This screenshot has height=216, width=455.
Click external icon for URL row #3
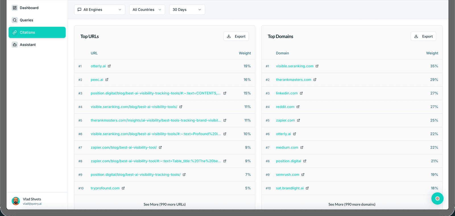(225, 93)
